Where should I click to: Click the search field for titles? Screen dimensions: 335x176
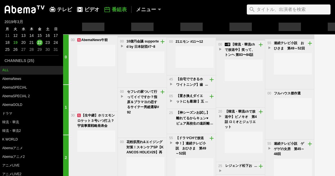click(289, 9)
